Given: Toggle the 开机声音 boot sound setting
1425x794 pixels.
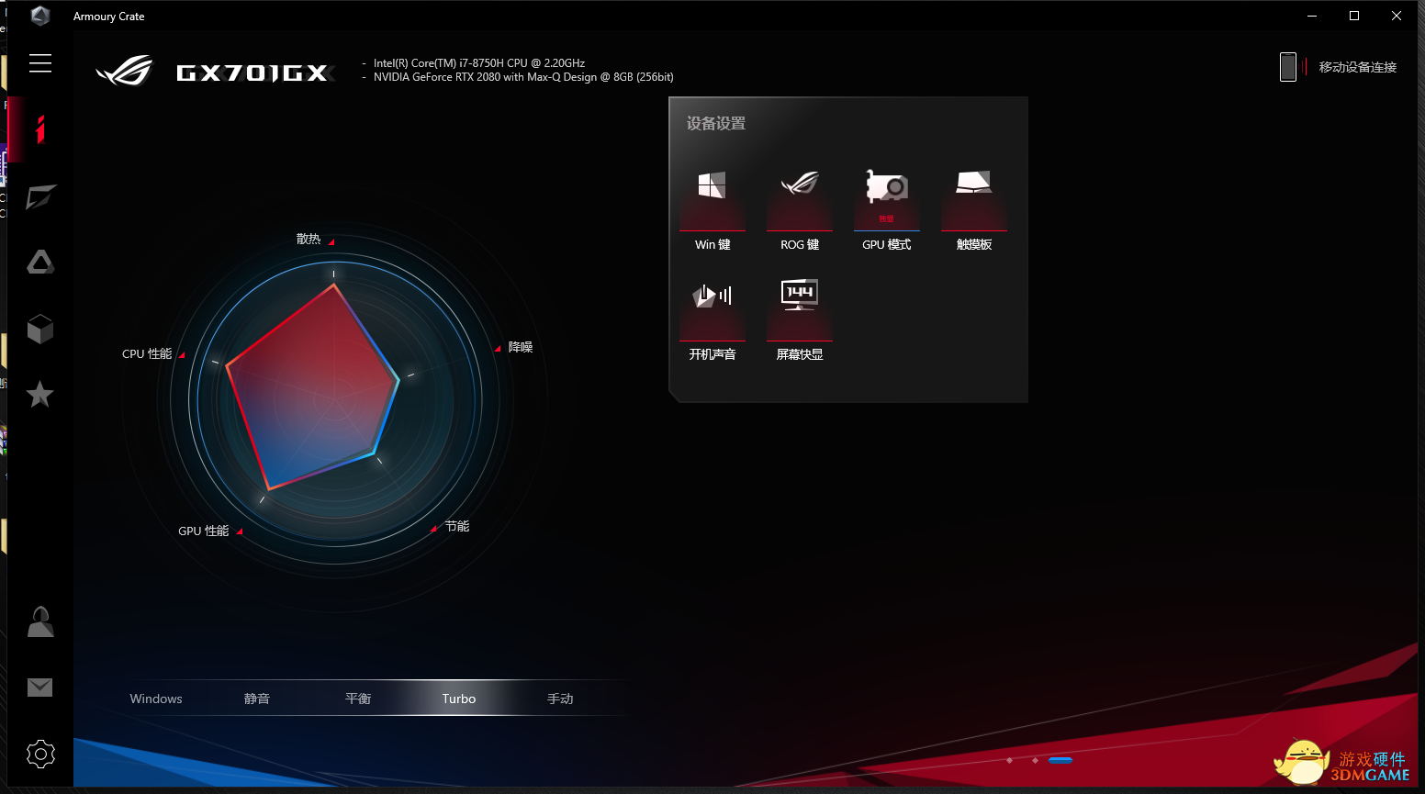Looking at the screenshot, I should pyautogui.click(x=712, y=320).
